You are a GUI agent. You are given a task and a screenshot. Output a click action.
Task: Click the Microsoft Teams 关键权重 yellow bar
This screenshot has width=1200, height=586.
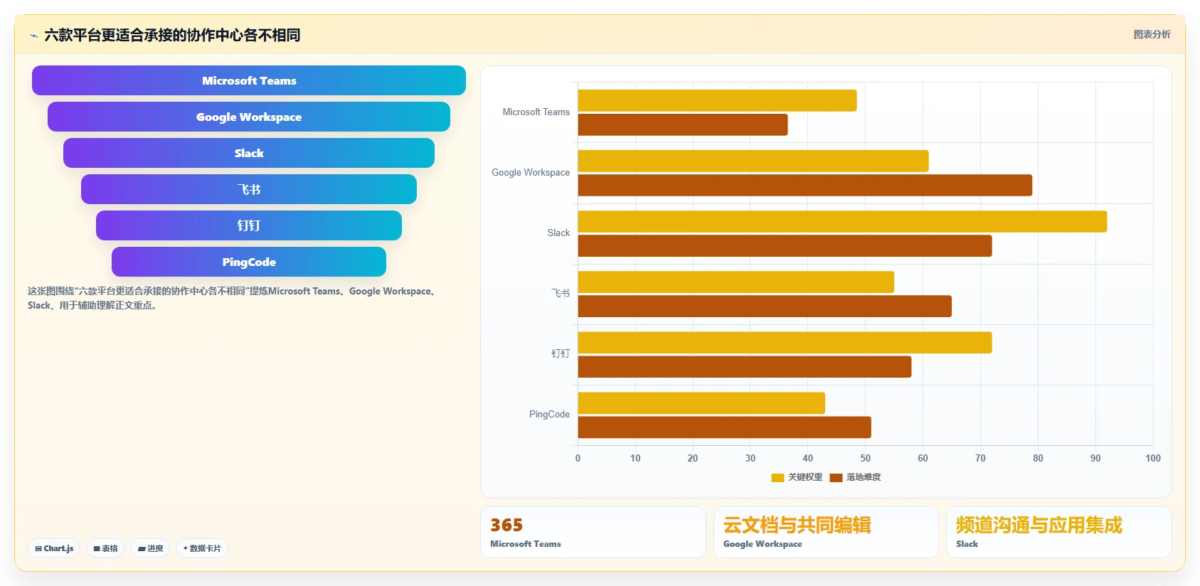(x=717, y=100)
